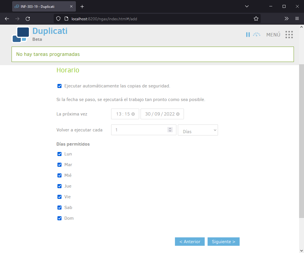The width and height of the screenshot is (304, 253).
Task: Uncheck the Sab allowed day
Action: coord(59,208)
